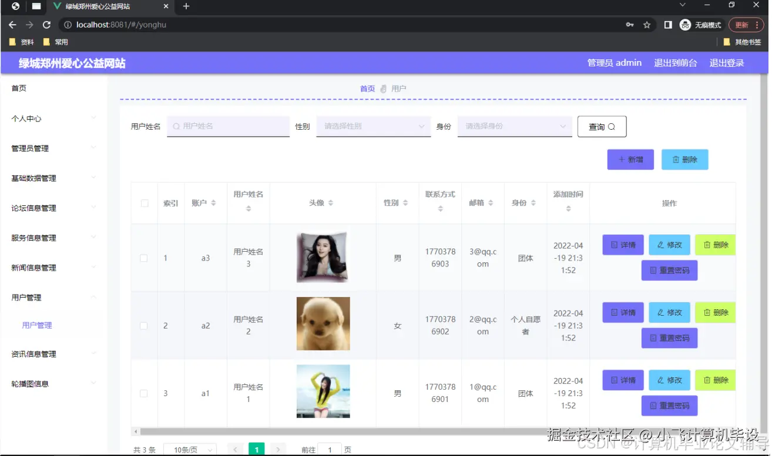The image size is (772, 456).
Task: Open 详情 for user a3
Action: [623, 245]
